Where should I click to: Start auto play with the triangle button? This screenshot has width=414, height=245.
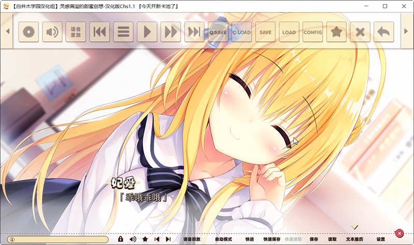(147, 32)
